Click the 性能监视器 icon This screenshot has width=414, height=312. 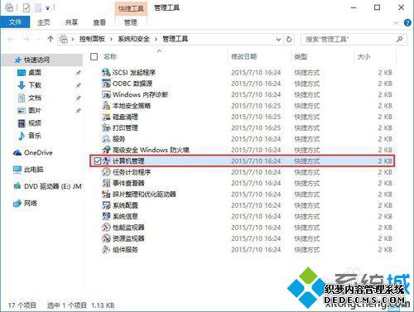106,228
